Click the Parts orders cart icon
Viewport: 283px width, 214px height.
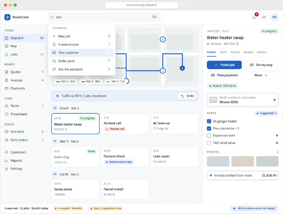(x=7, y=140)
